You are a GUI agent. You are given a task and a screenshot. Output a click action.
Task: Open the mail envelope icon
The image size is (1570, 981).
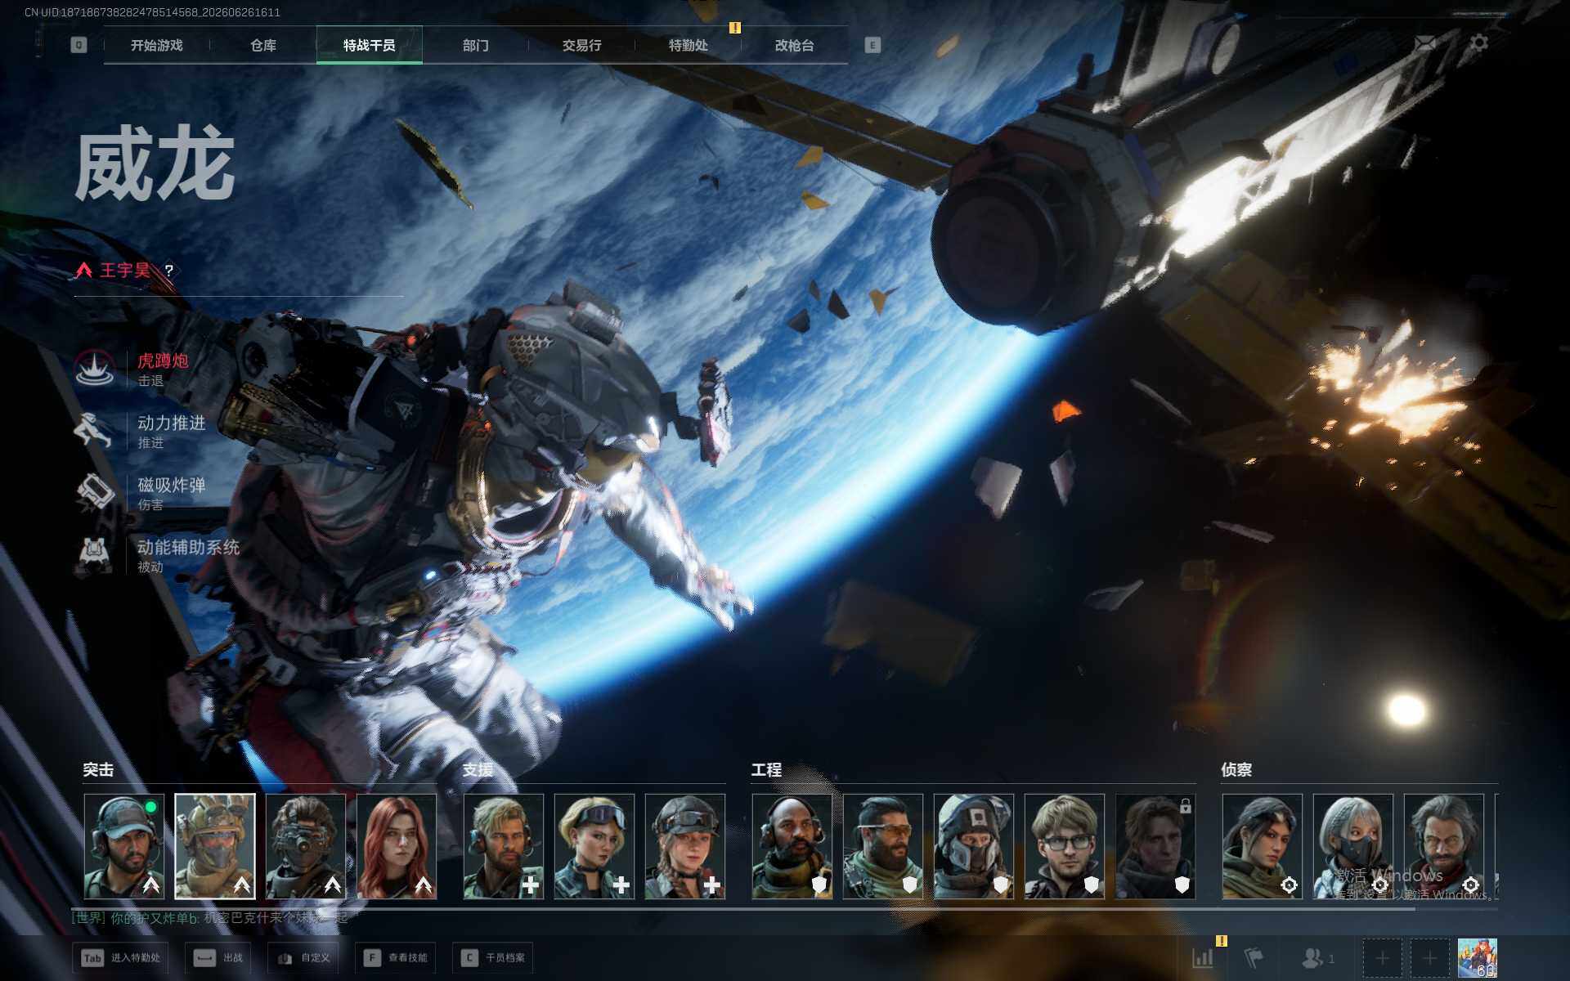pos(1425,43)
